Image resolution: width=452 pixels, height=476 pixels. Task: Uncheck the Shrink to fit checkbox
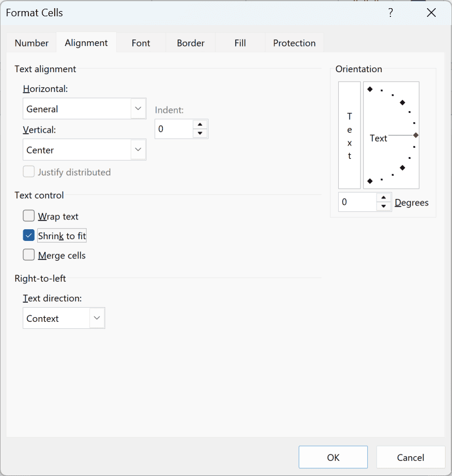click(28, 236)
